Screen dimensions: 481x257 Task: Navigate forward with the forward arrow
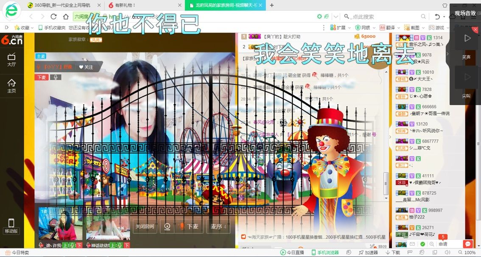coord(42,17)
